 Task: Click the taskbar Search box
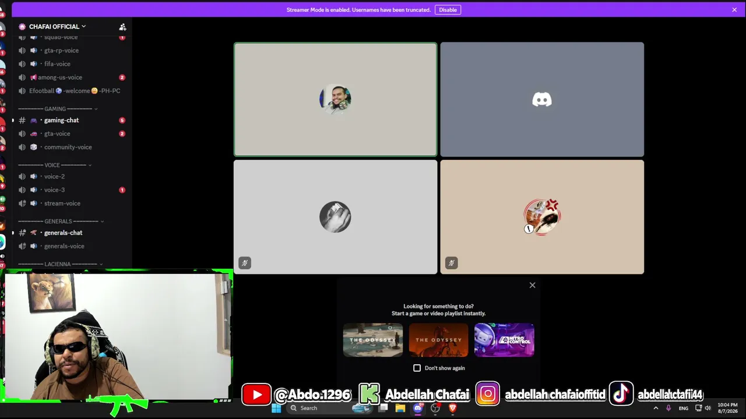pyautogui.click(x=329, y=409)
